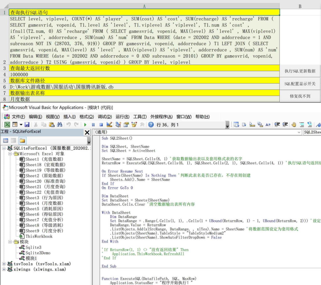Open the 调试(D) menu
This screenshot has width=321, height=285.
tap(105, 117)
